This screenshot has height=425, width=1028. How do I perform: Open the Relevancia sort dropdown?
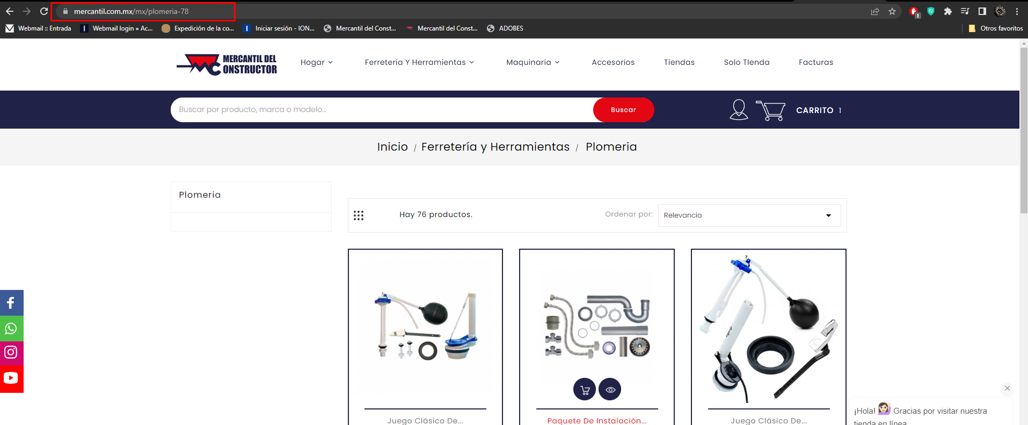click(749, 215)
